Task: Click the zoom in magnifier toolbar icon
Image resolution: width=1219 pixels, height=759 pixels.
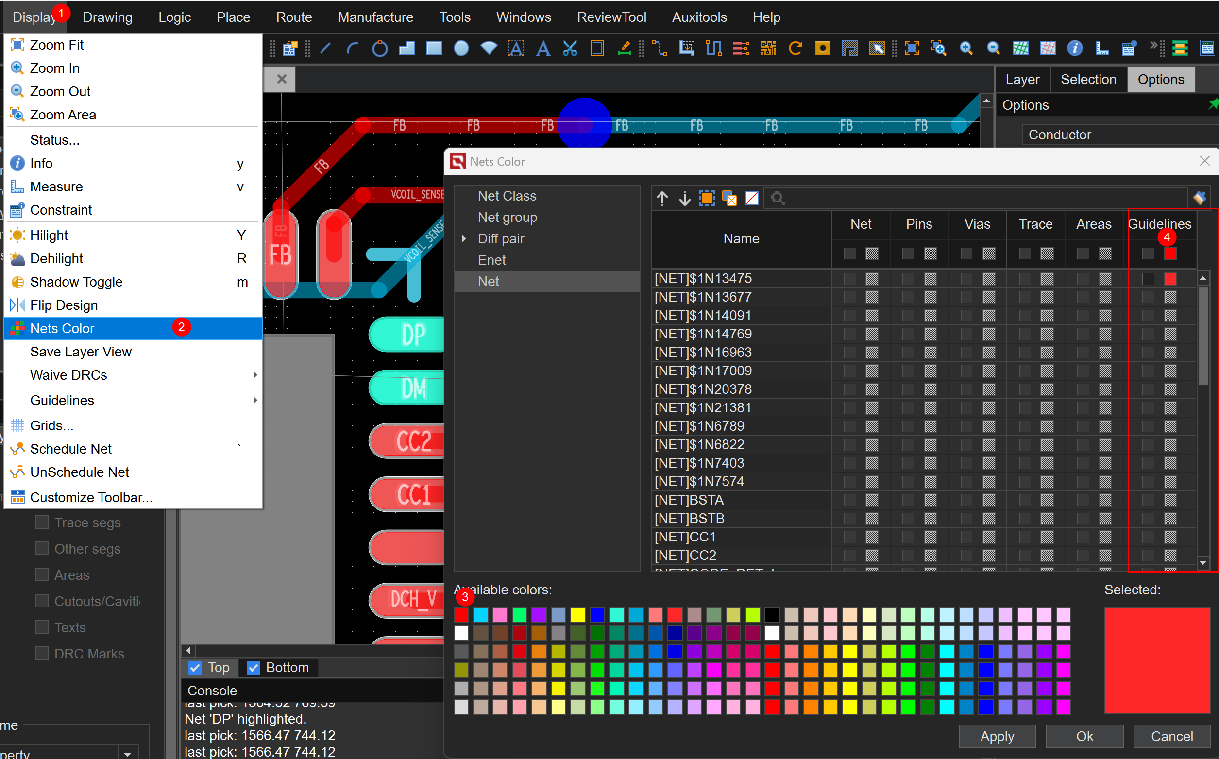Action: pyautogui.click(x=965, y=49)
